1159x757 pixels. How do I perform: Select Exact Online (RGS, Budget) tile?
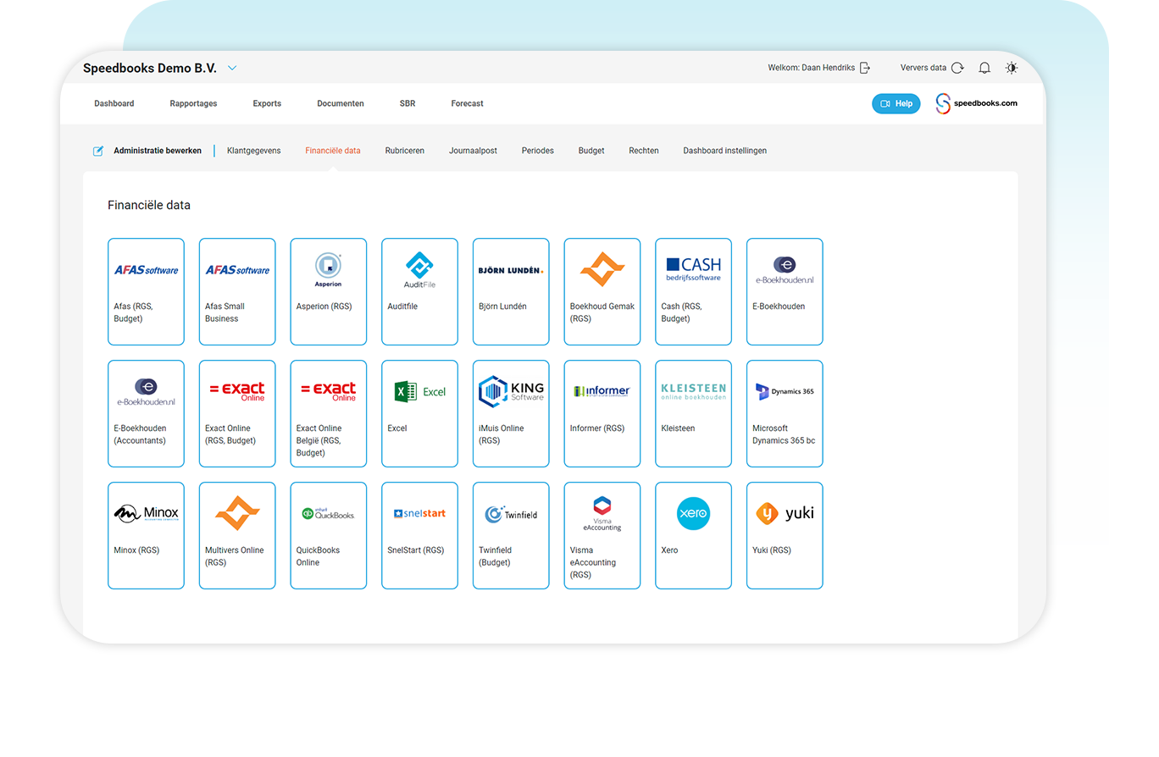point(237,413)
